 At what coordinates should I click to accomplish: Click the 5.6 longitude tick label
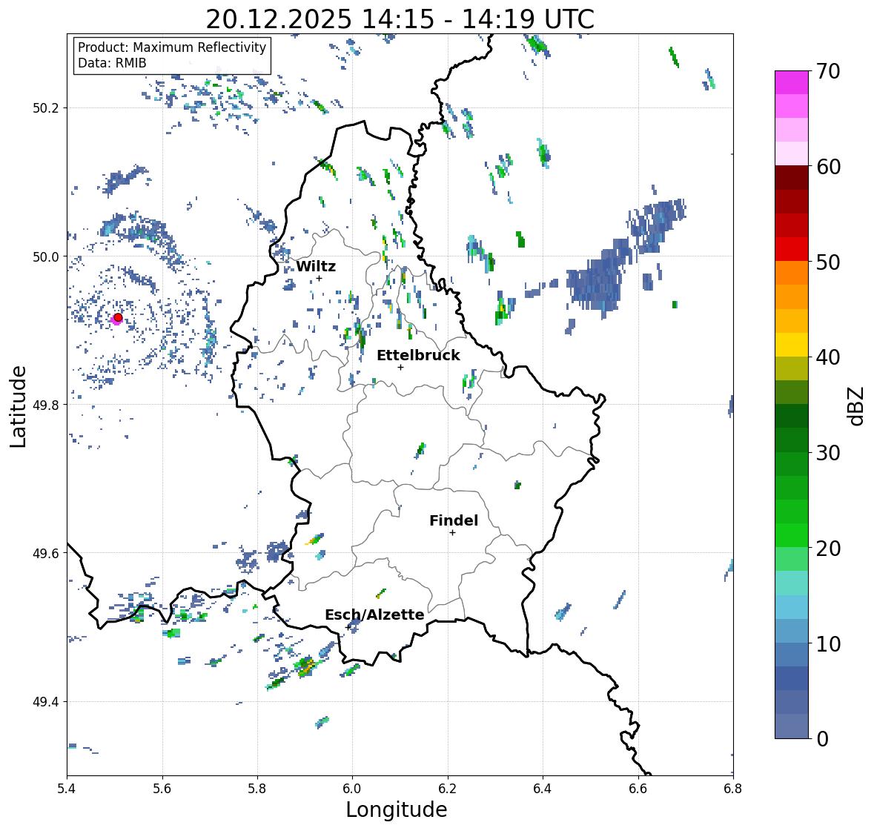click(x=162, y=789)
